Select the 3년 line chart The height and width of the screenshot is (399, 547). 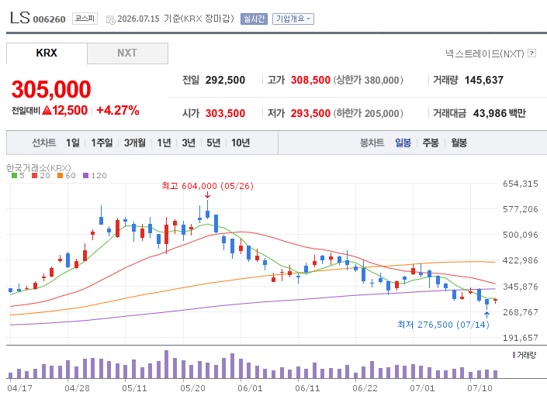(189, 143)
